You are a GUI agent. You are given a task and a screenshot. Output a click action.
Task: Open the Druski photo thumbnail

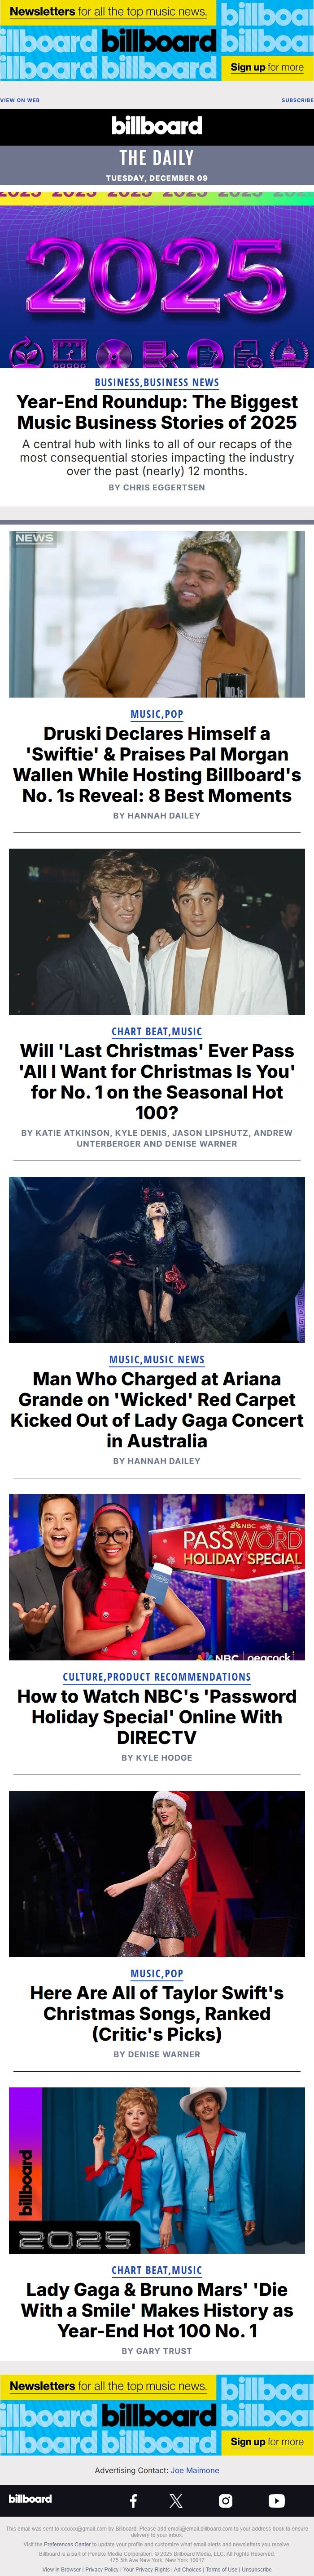coord(157,613)
